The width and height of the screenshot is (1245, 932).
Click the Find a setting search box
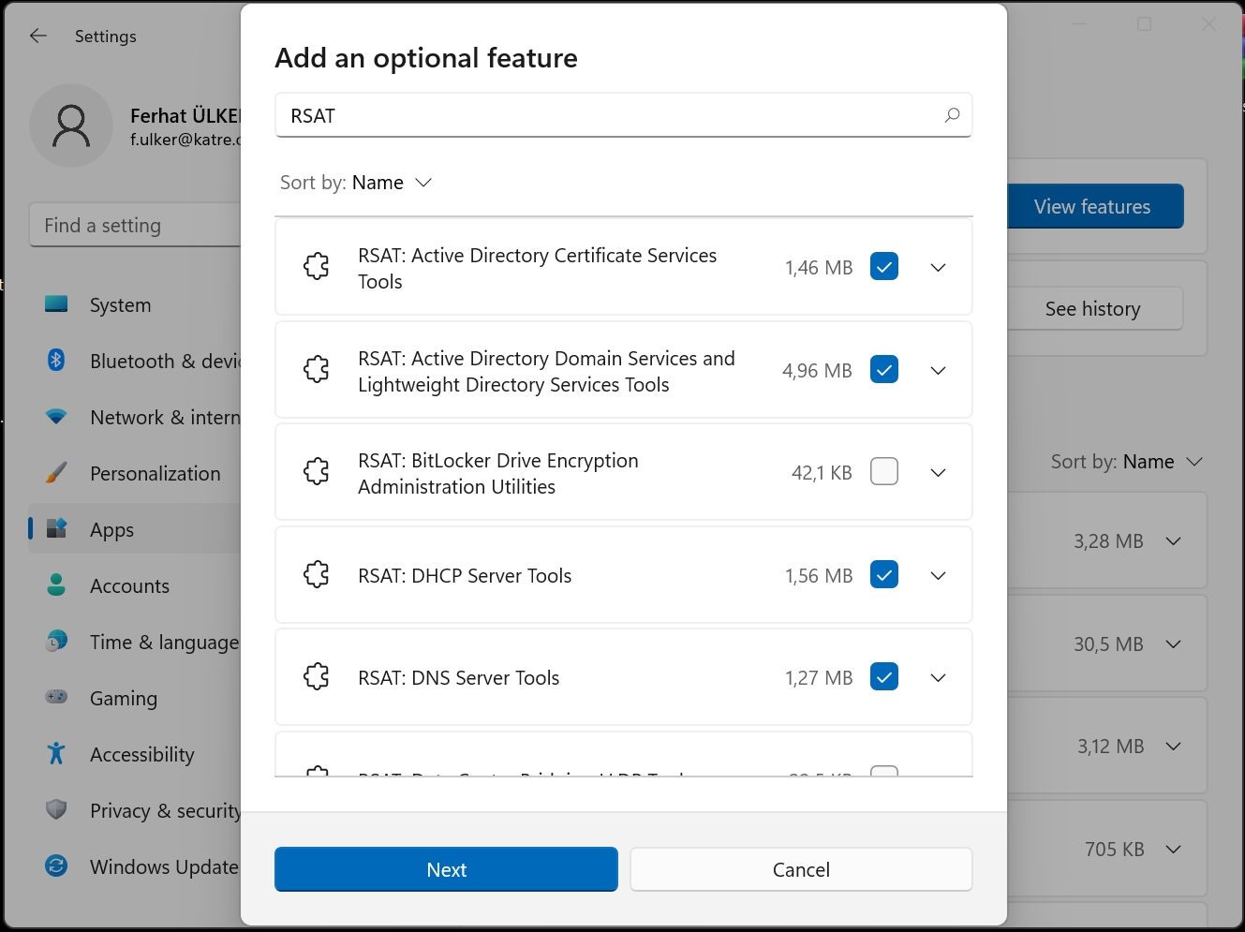pyautogui.click(x=135, y=226)
